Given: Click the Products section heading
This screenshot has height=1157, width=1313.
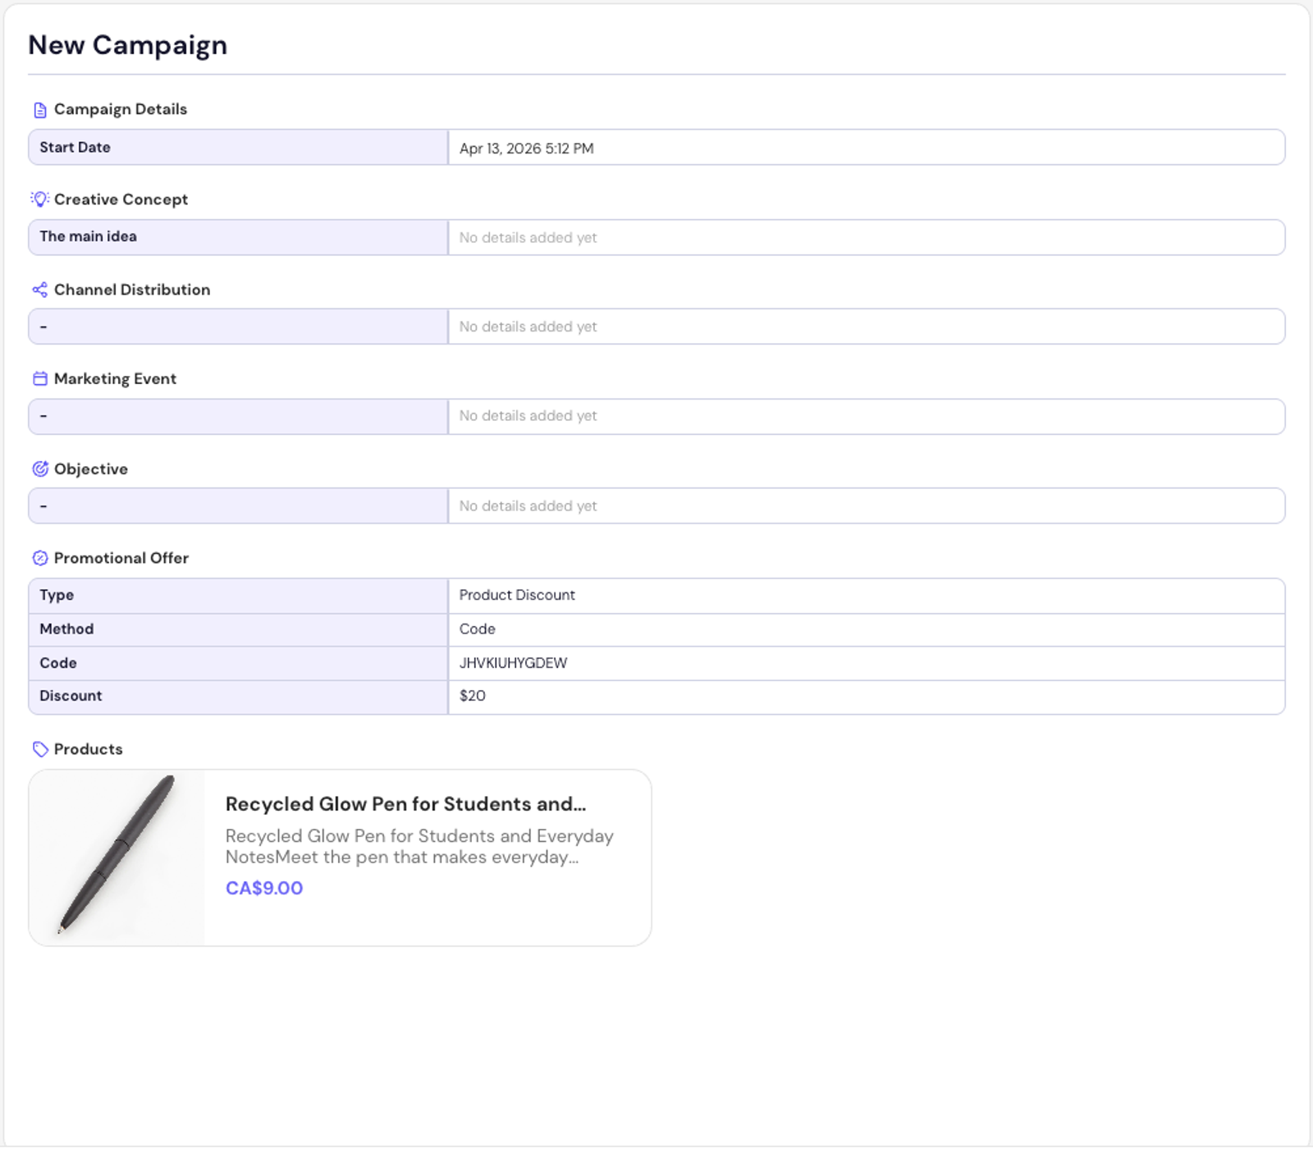Looking at the screenshot, I should [88, 749].
